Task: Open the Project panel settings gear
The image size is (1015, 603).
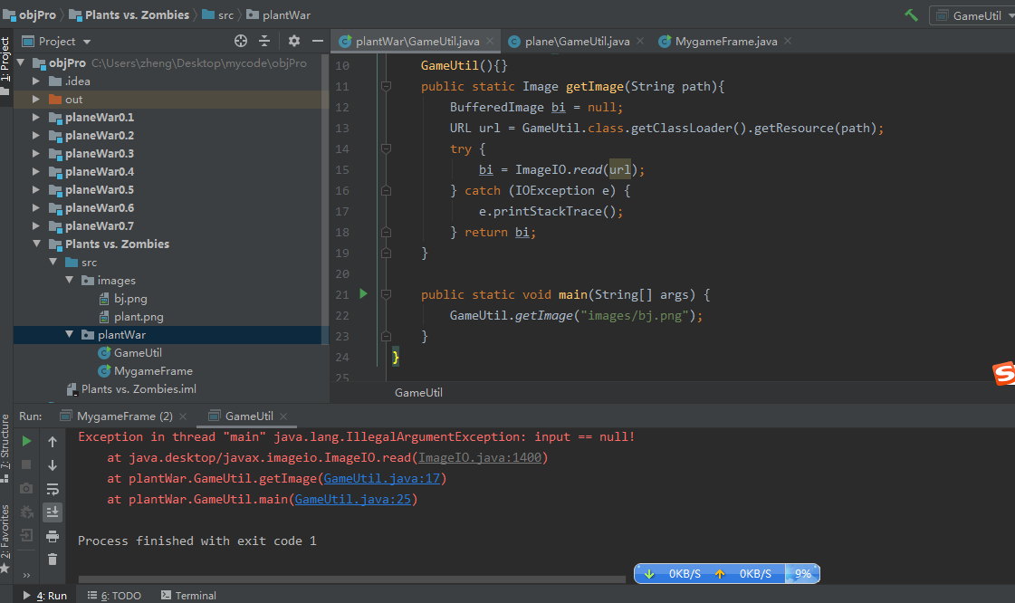Action: [x=294, y=41]
